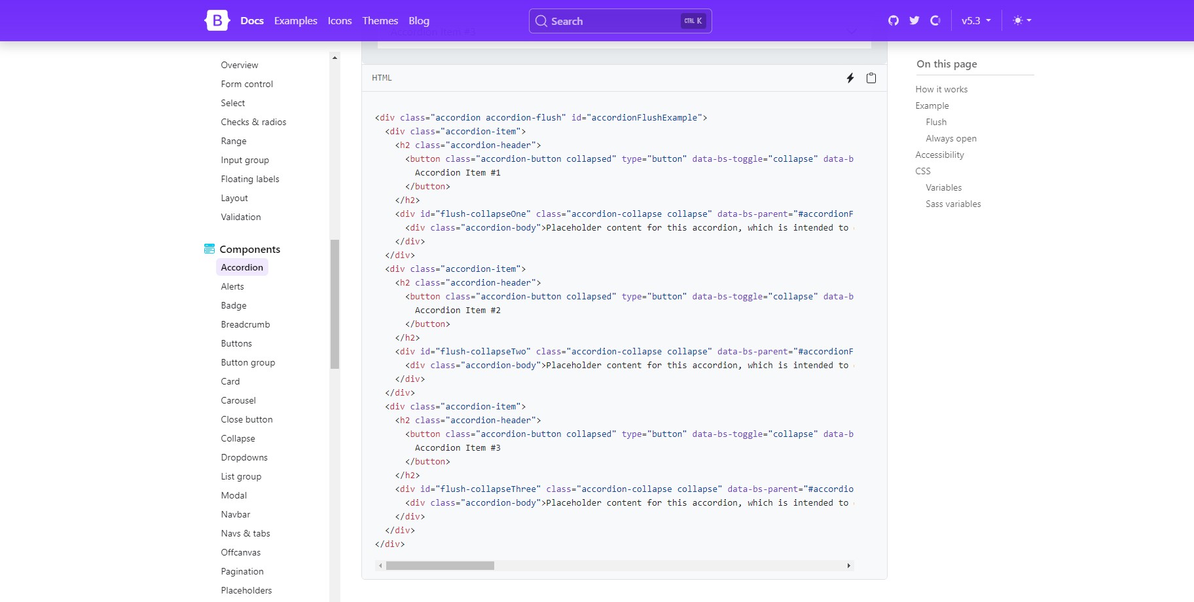Image resolution: width=1194 pixels, height=602 pixels.
Task: Click the StackBlitz lightning bolt icon
Action: point(850,78)
